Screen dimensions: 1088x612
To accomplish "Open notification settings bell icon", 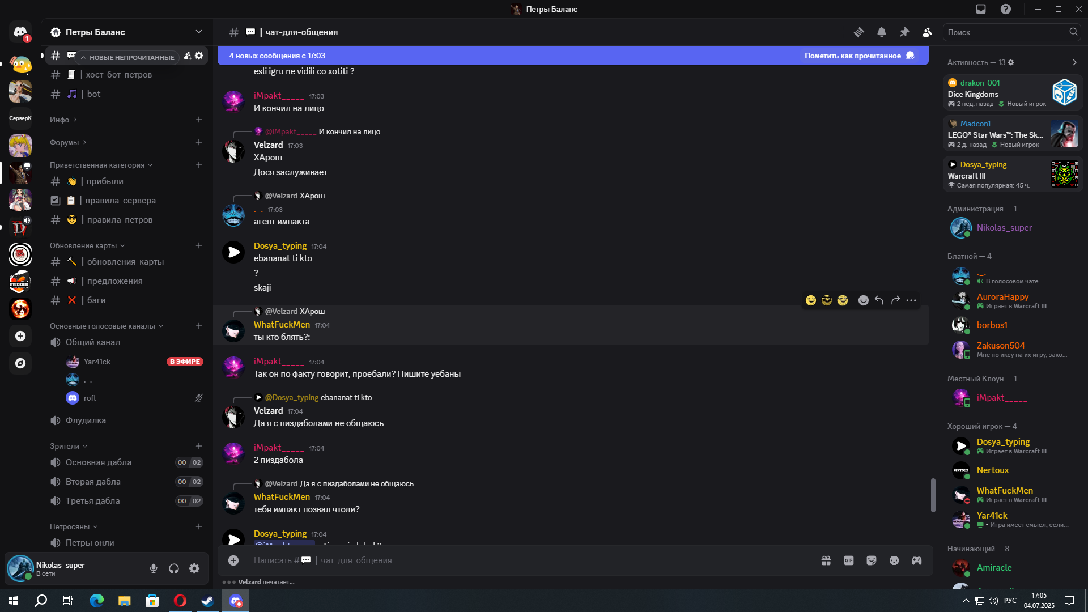I will pos(882,32).
